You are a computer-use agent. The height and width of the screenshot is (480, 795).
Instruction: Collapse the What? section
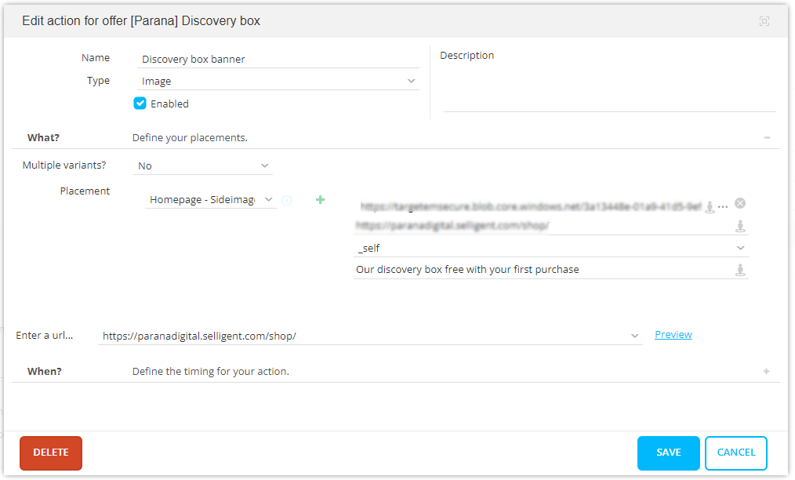[766, 138]
